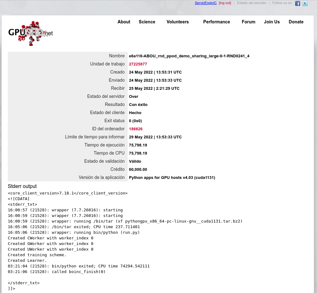Viewport: 317px width, 293px height.
Task: Click the ID del ordenador label
Action: pyautogui.click(x=108, y=129)
